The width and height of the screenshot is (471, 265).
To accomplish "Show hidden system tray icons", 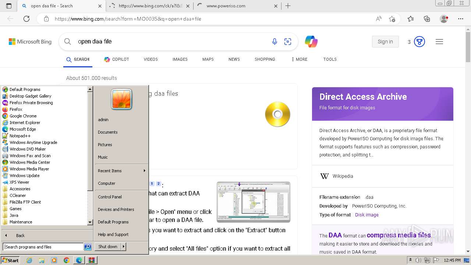I will 411,260.
